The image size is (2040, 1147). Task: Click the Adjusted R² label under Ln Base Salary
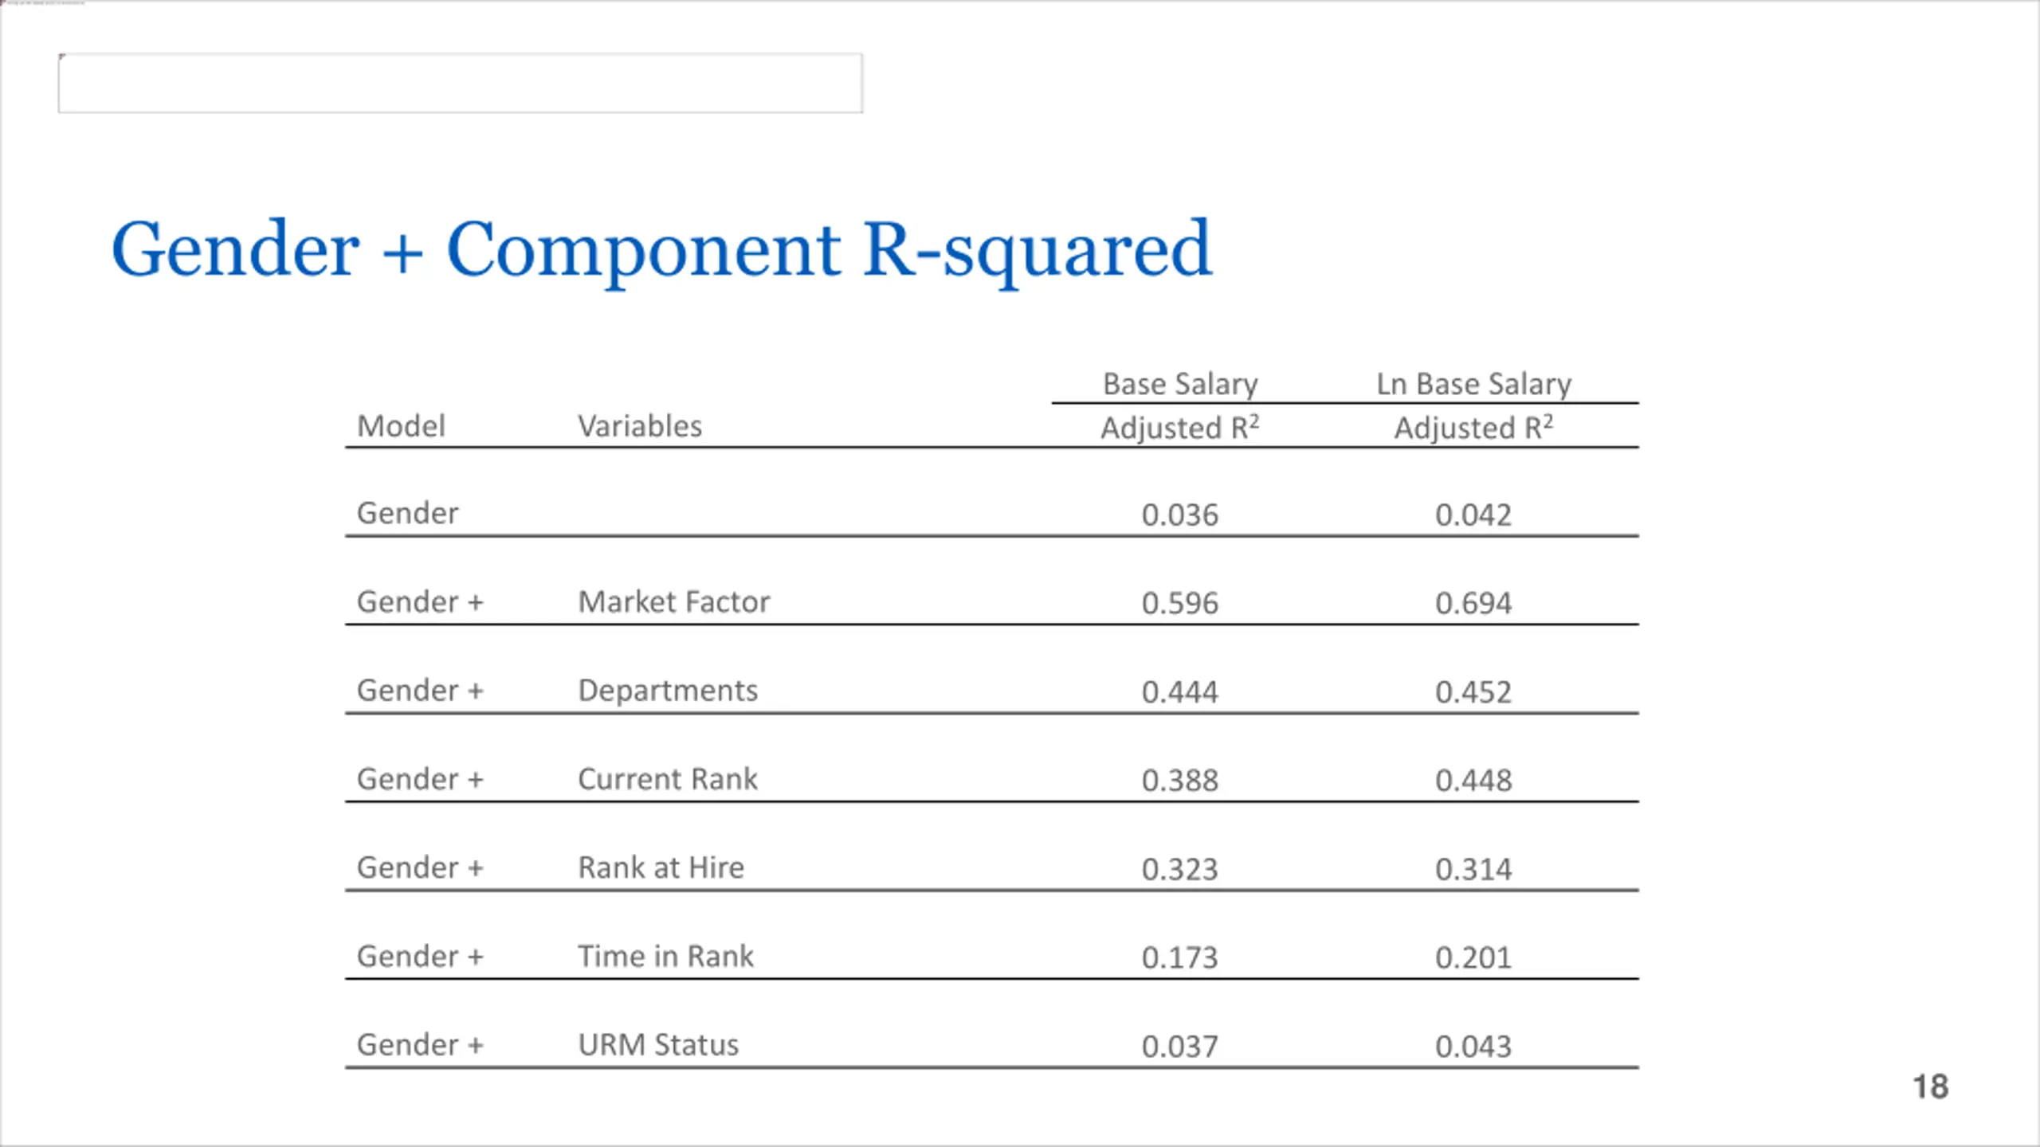coord(1474,427)
